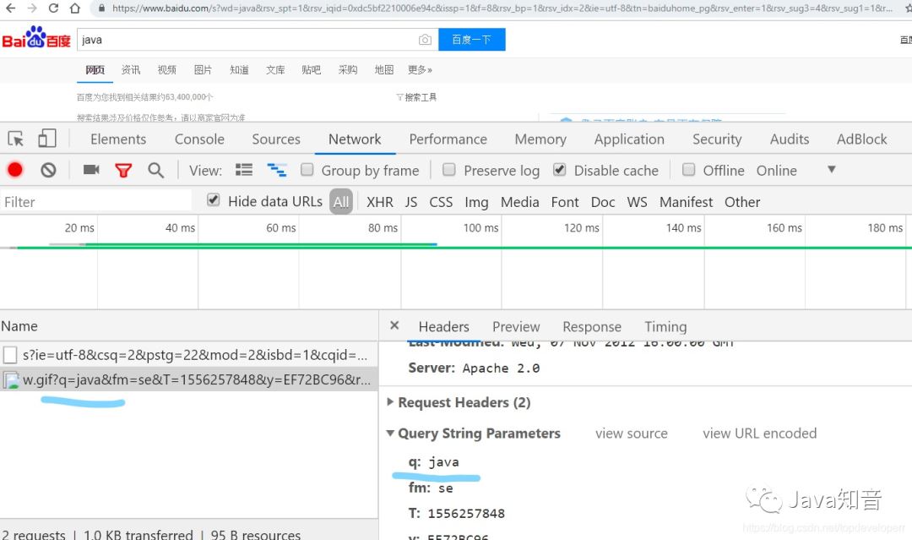
Task: Open the Application tab
Action: pos(629,139)
